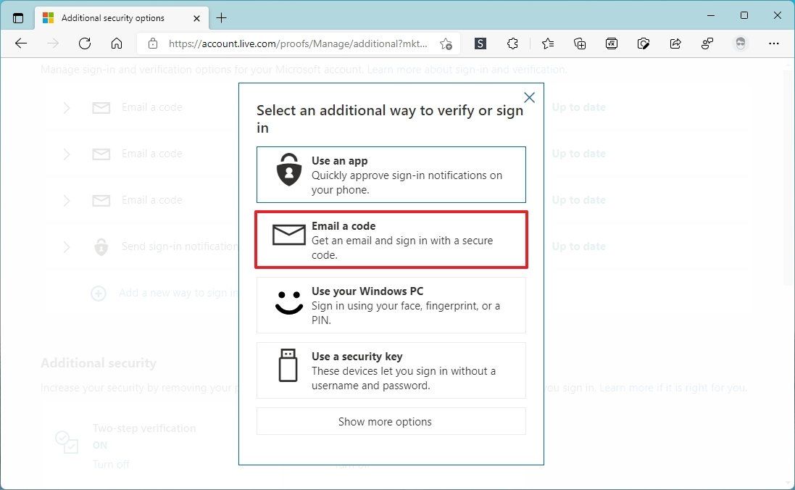
Task: Select the Use a security key option
Action: coord(391,370)
